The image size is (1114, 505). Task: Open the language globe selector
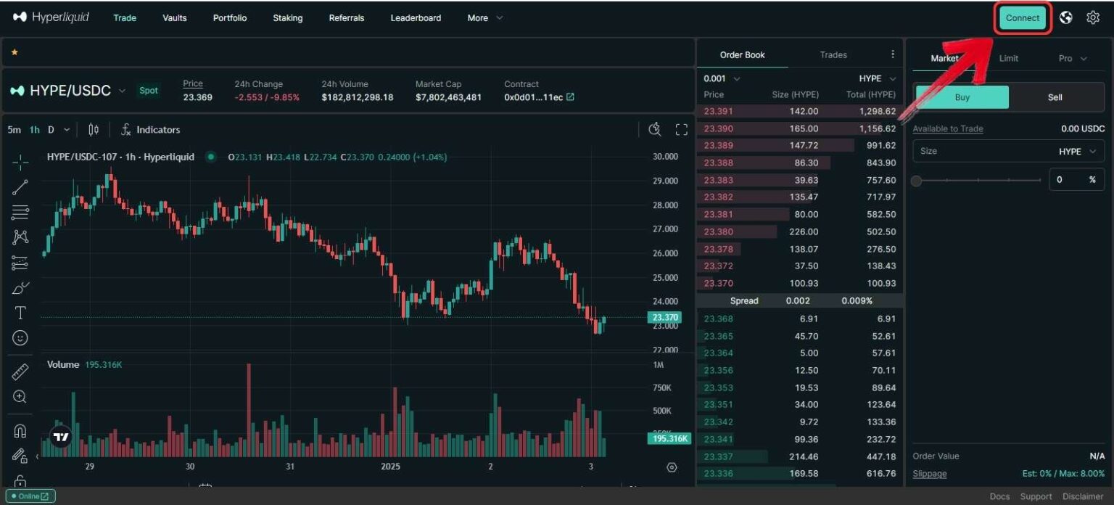1065,17
